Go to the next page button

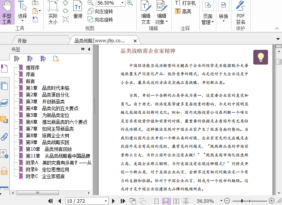click(x=113, y=201)
